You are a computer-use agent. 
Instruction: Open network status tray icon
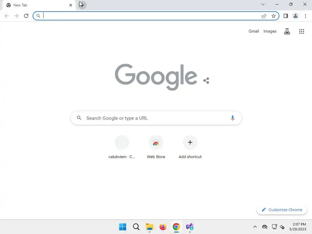(275, 227)
